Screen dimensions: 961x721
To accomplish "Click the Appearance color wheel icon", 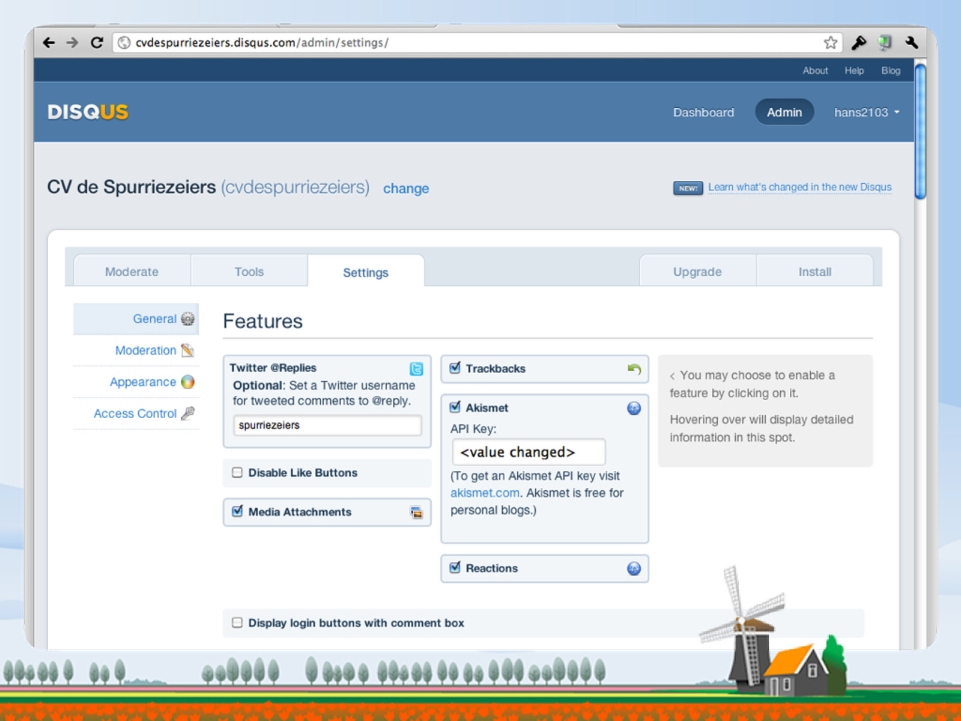I will coord(188,382).
